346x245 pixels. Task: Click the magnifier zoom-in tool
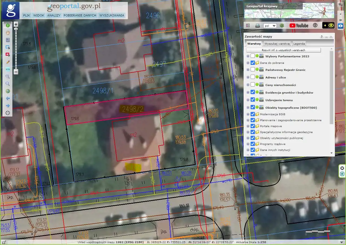coord(8,77)
